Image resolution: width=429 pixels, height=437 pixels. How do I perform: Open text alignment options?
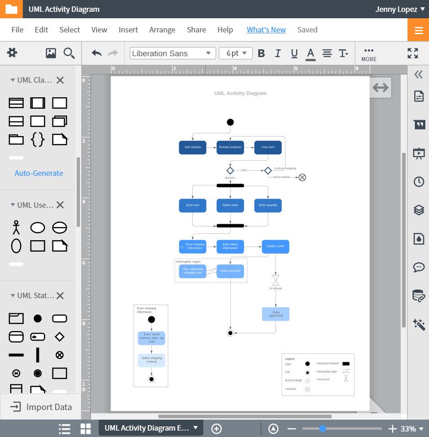pos(327,53)
